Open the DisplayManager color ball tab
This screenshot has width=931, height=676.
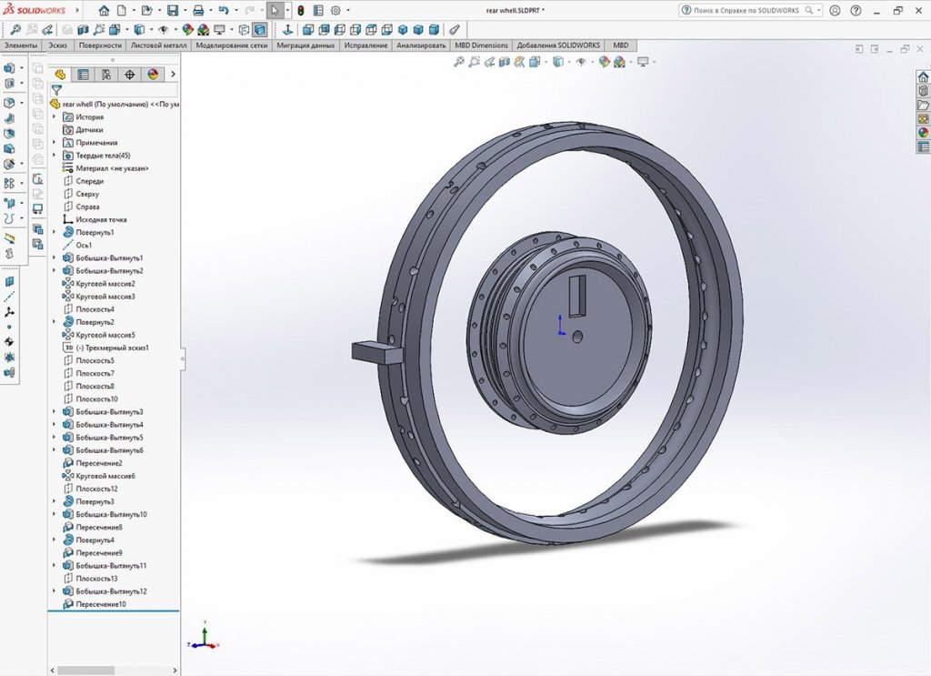click(x=152, y=75)
